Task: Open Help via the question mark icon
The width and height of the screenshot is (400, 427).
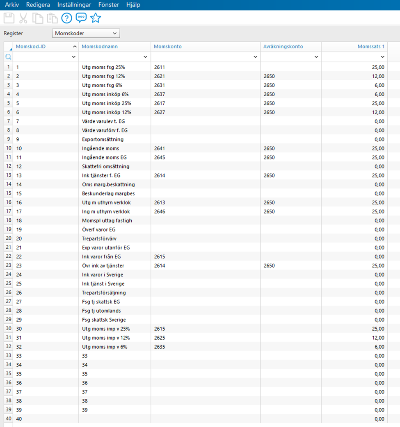Action: click(66, 18)
